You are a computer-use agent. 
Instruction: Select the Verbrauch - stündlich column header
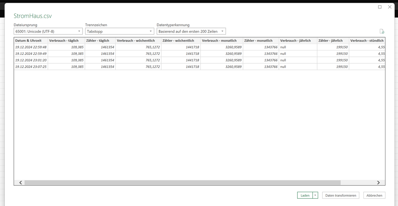pyautogui.click(x=367, y=40)
